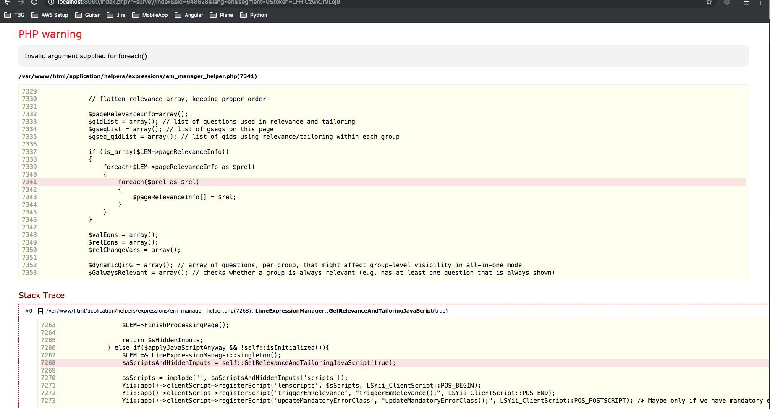
Task: Reload the current page
Action: 34,2
